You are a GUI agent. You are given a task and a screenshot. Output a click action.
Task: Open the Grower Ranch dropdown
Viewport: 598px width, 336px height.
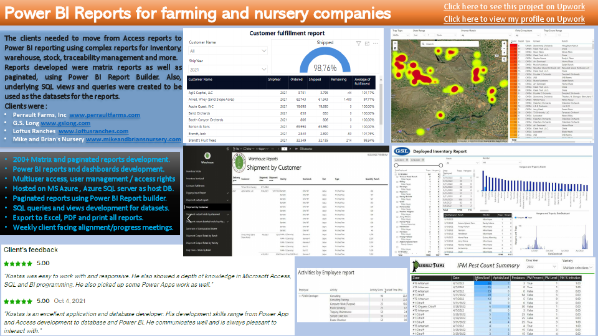[486, 35]
